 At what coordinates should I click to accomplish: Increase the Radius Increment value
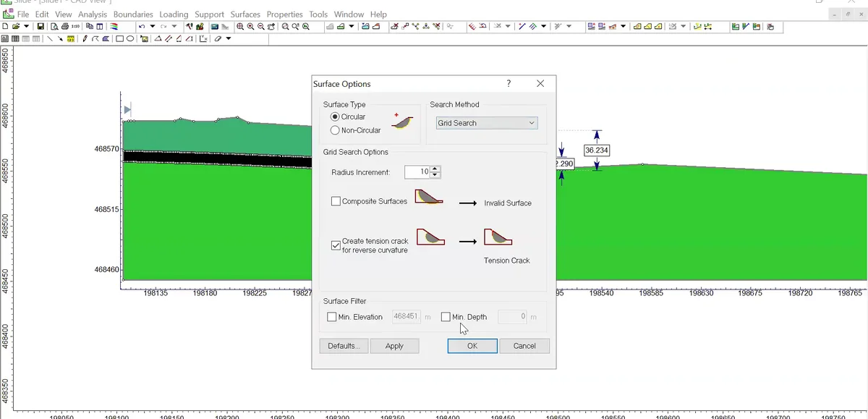[435, 169]
